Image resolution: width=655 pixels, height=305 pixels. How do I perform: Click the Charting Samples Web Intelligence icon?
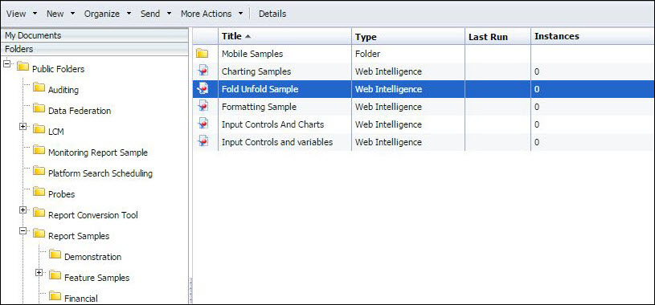point(203,71)
